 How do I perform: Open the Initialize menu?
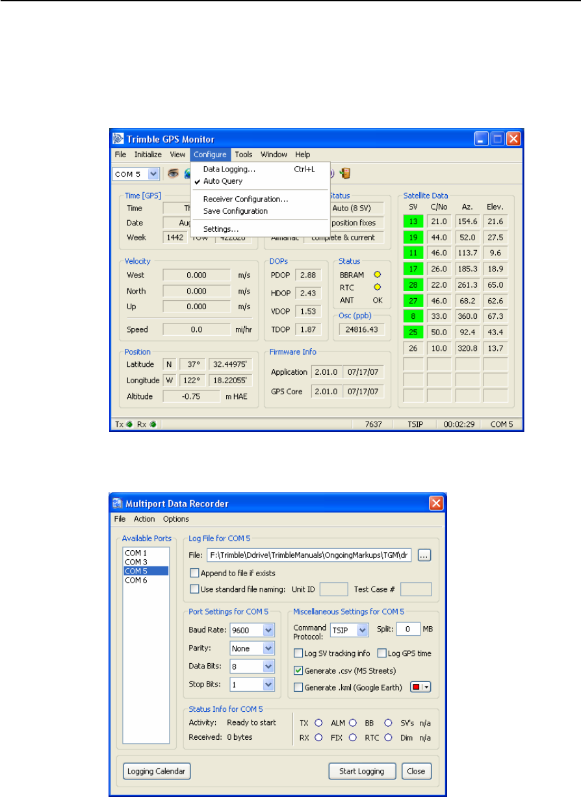point(148,155)
